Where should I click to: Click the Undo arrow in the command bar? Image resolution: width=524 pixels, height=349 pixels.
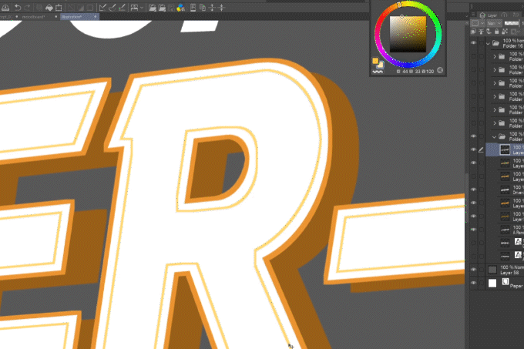coord(17,7)
